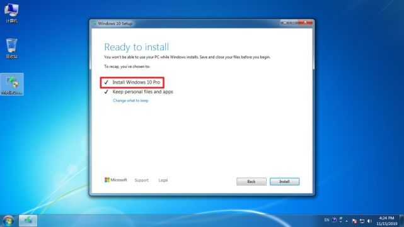Open the Action Center flag icon
This screenshot has width=404, height=227.
354,221
